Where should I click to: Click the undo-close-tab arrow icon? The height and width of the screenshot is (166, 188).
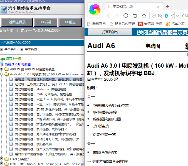coord(135,16)
